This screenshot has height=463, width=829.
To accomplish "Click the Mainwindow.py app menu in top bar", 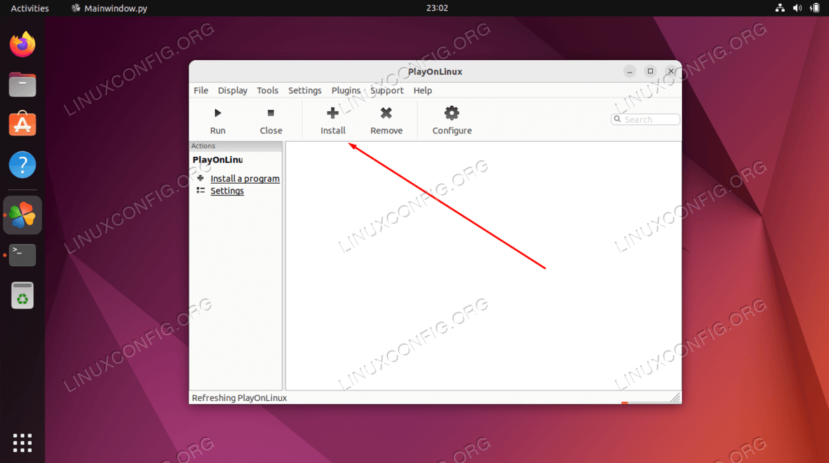I will (110, 8).
